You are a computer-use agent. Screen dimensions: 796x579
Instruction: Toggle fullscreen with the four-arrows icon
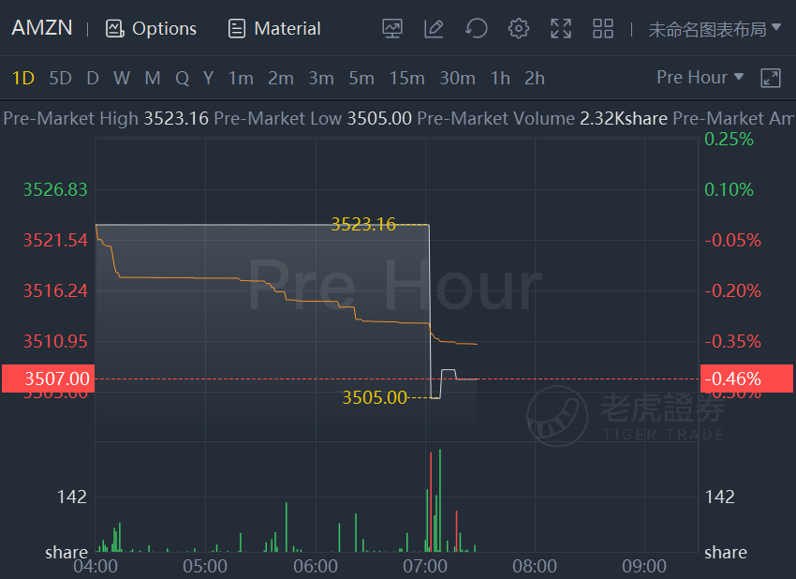(561, 28)
